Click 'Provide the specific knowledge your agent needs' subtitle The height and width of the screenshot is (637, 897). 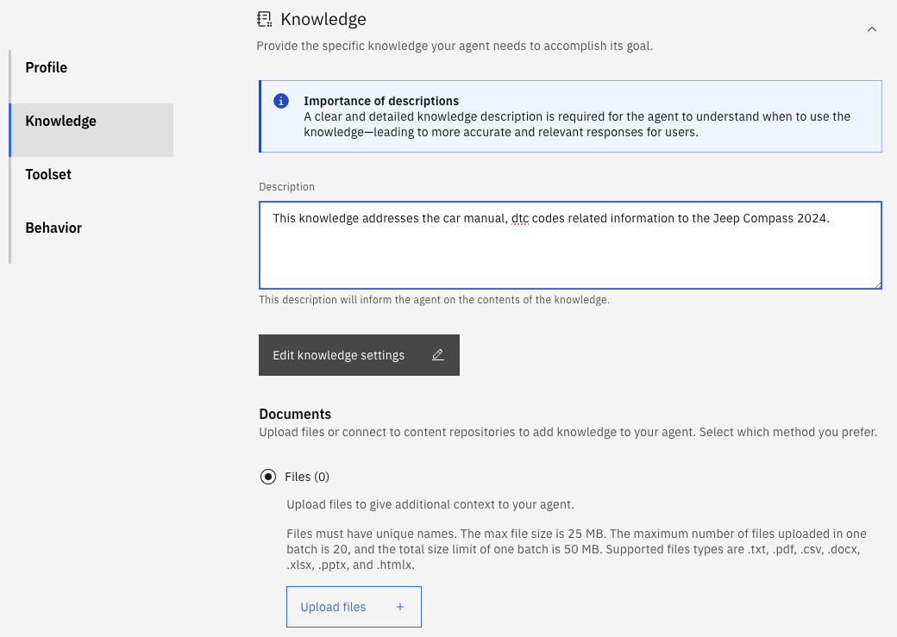click(x=455, y=46)
